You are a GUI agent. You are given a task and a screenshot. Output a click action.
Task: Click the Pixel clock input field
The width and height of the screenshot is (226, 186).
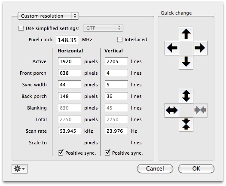point(67,40)
